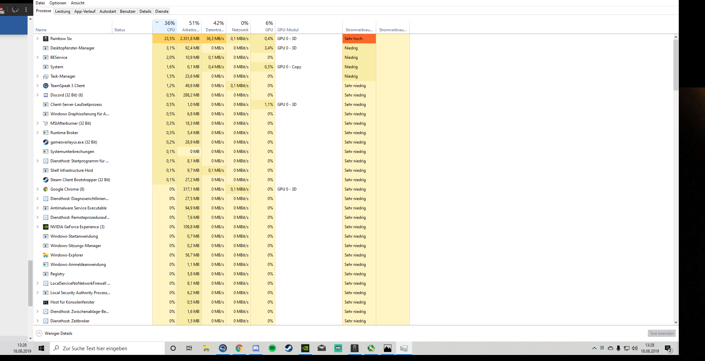
Task: Open the Ansicht menu
Action: coord(78,3)
